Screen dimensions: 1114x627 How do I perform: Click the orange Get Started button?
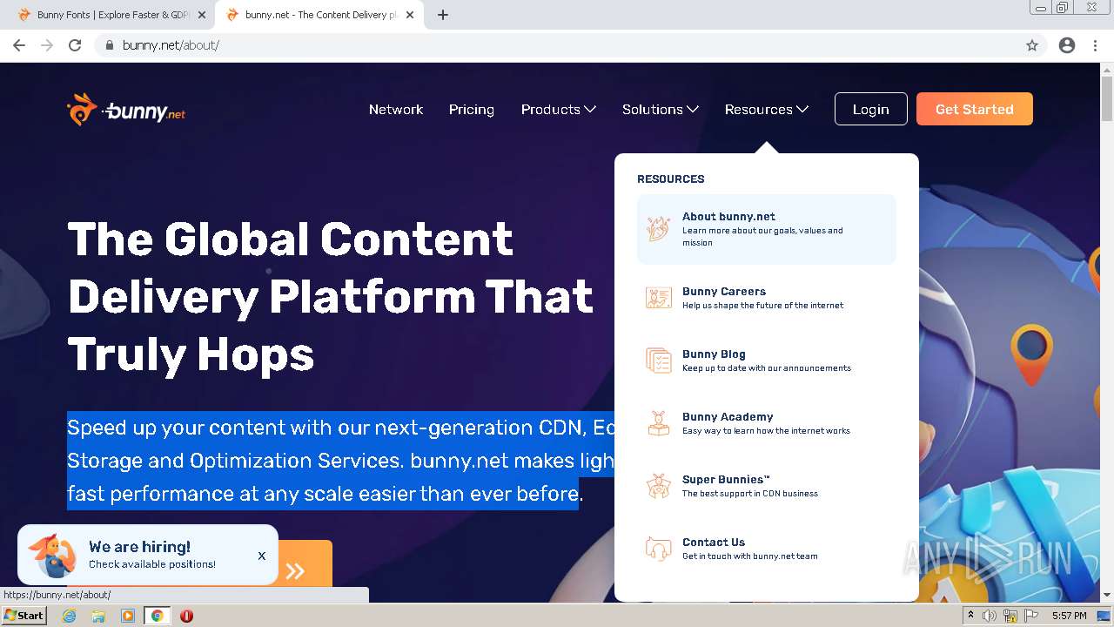tap(974, 109)
